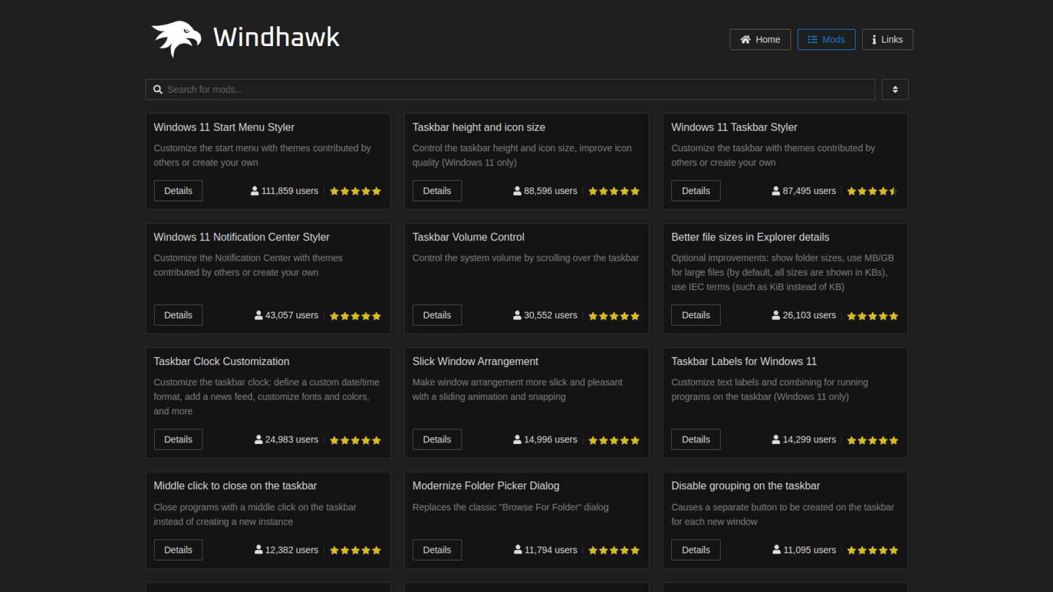
Task: Click the info icon on the Links button
Action: point(874,39)
